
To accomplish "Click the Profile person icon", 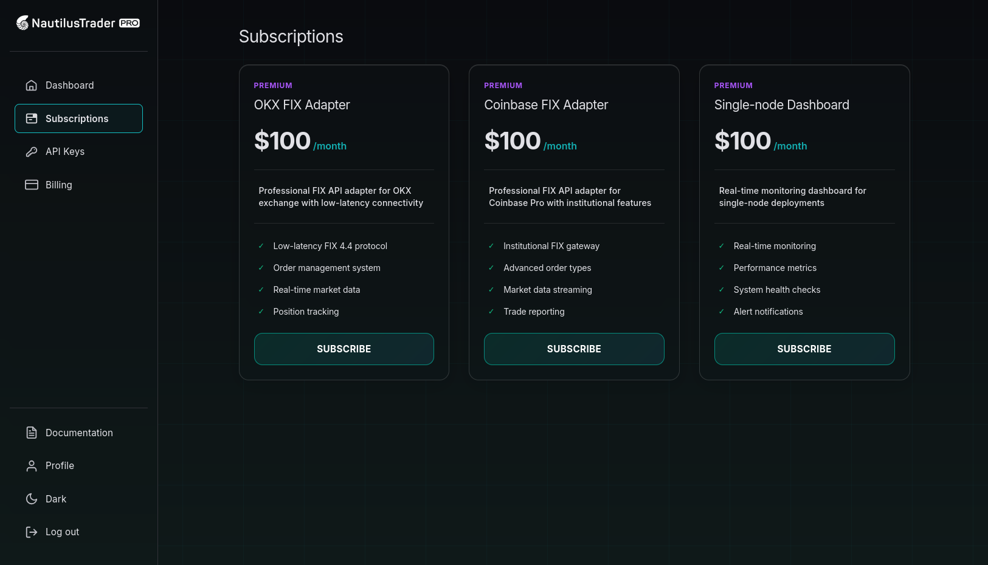I will (x=32, y=465).
